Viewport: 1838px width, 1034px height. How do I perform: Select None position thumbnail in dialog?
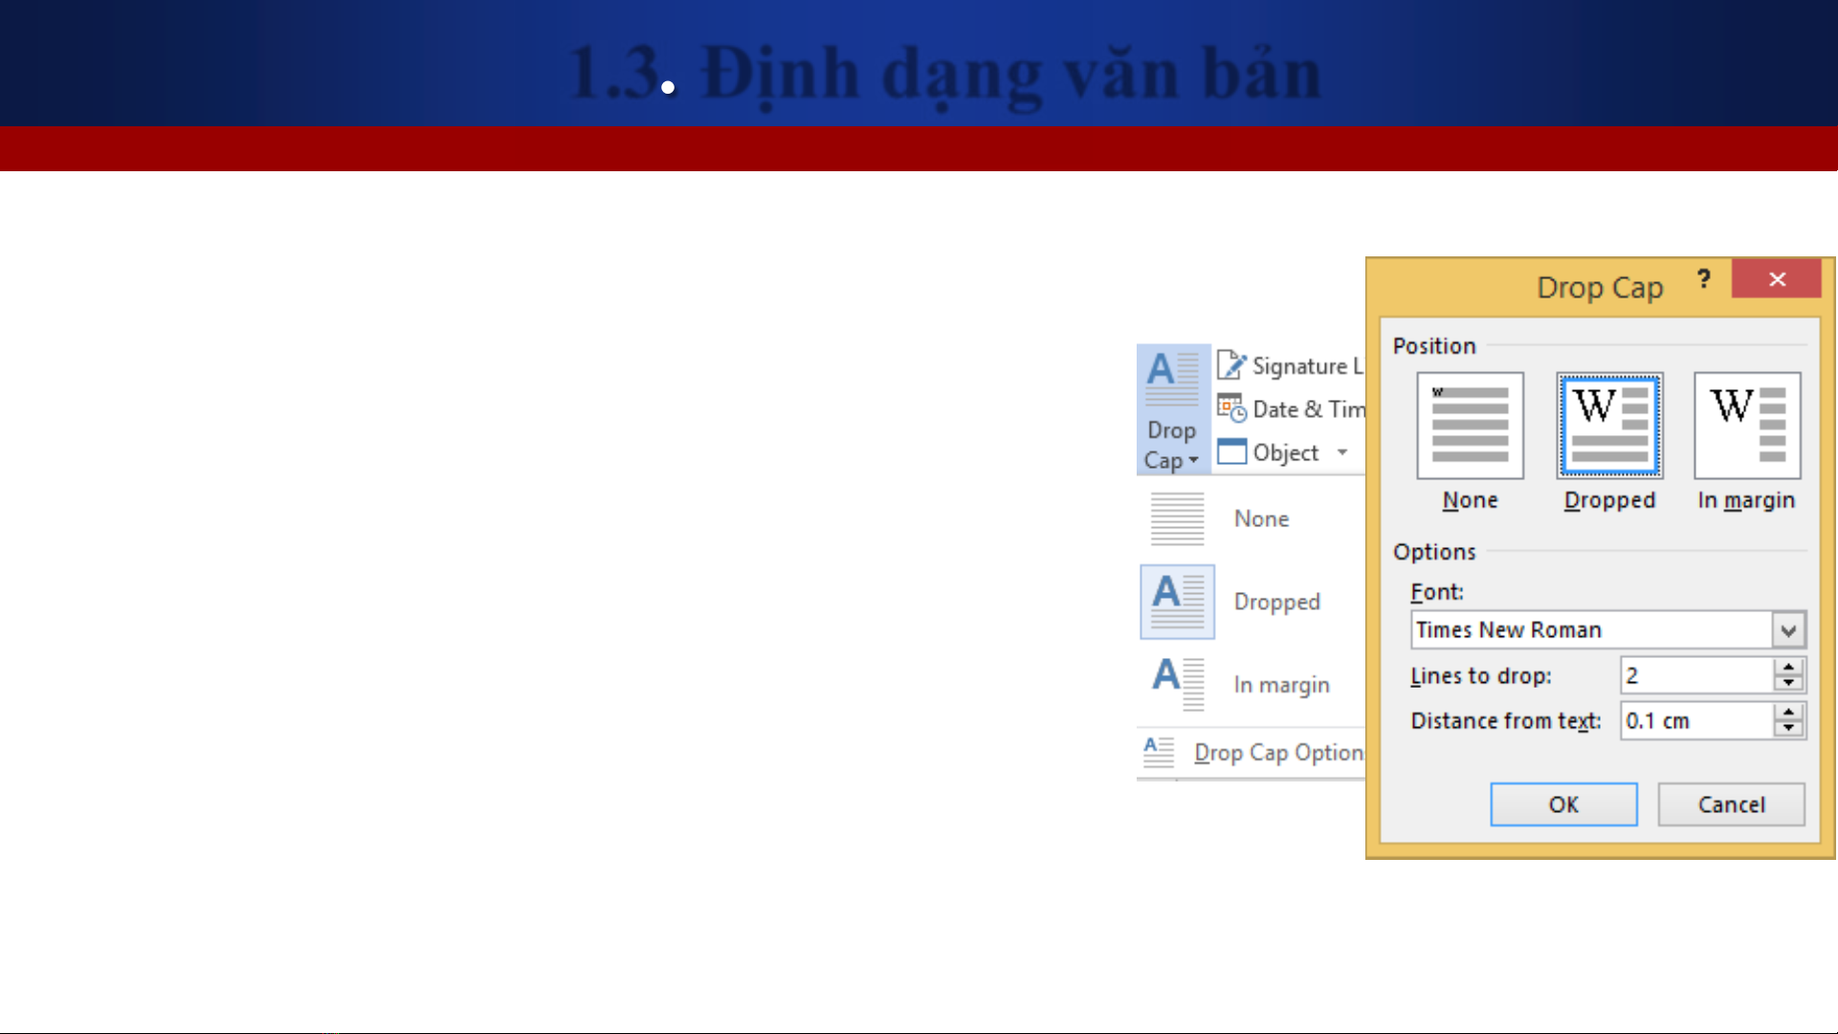pyautogui.click(x=1470, y=426)
